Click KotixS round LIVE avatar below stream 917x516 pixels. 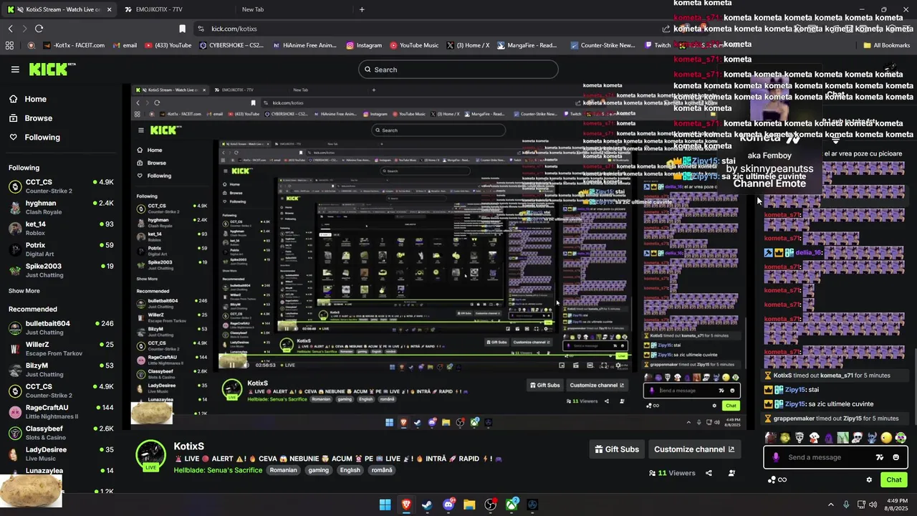click(150, 456)
